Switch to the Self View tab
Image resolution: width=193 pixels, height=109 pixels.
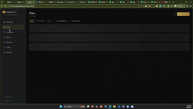[93, 2]
